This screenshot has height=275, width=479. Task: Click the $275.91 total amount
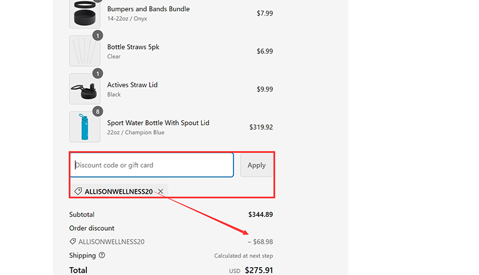pyautogui.click(x=259, y=270)
